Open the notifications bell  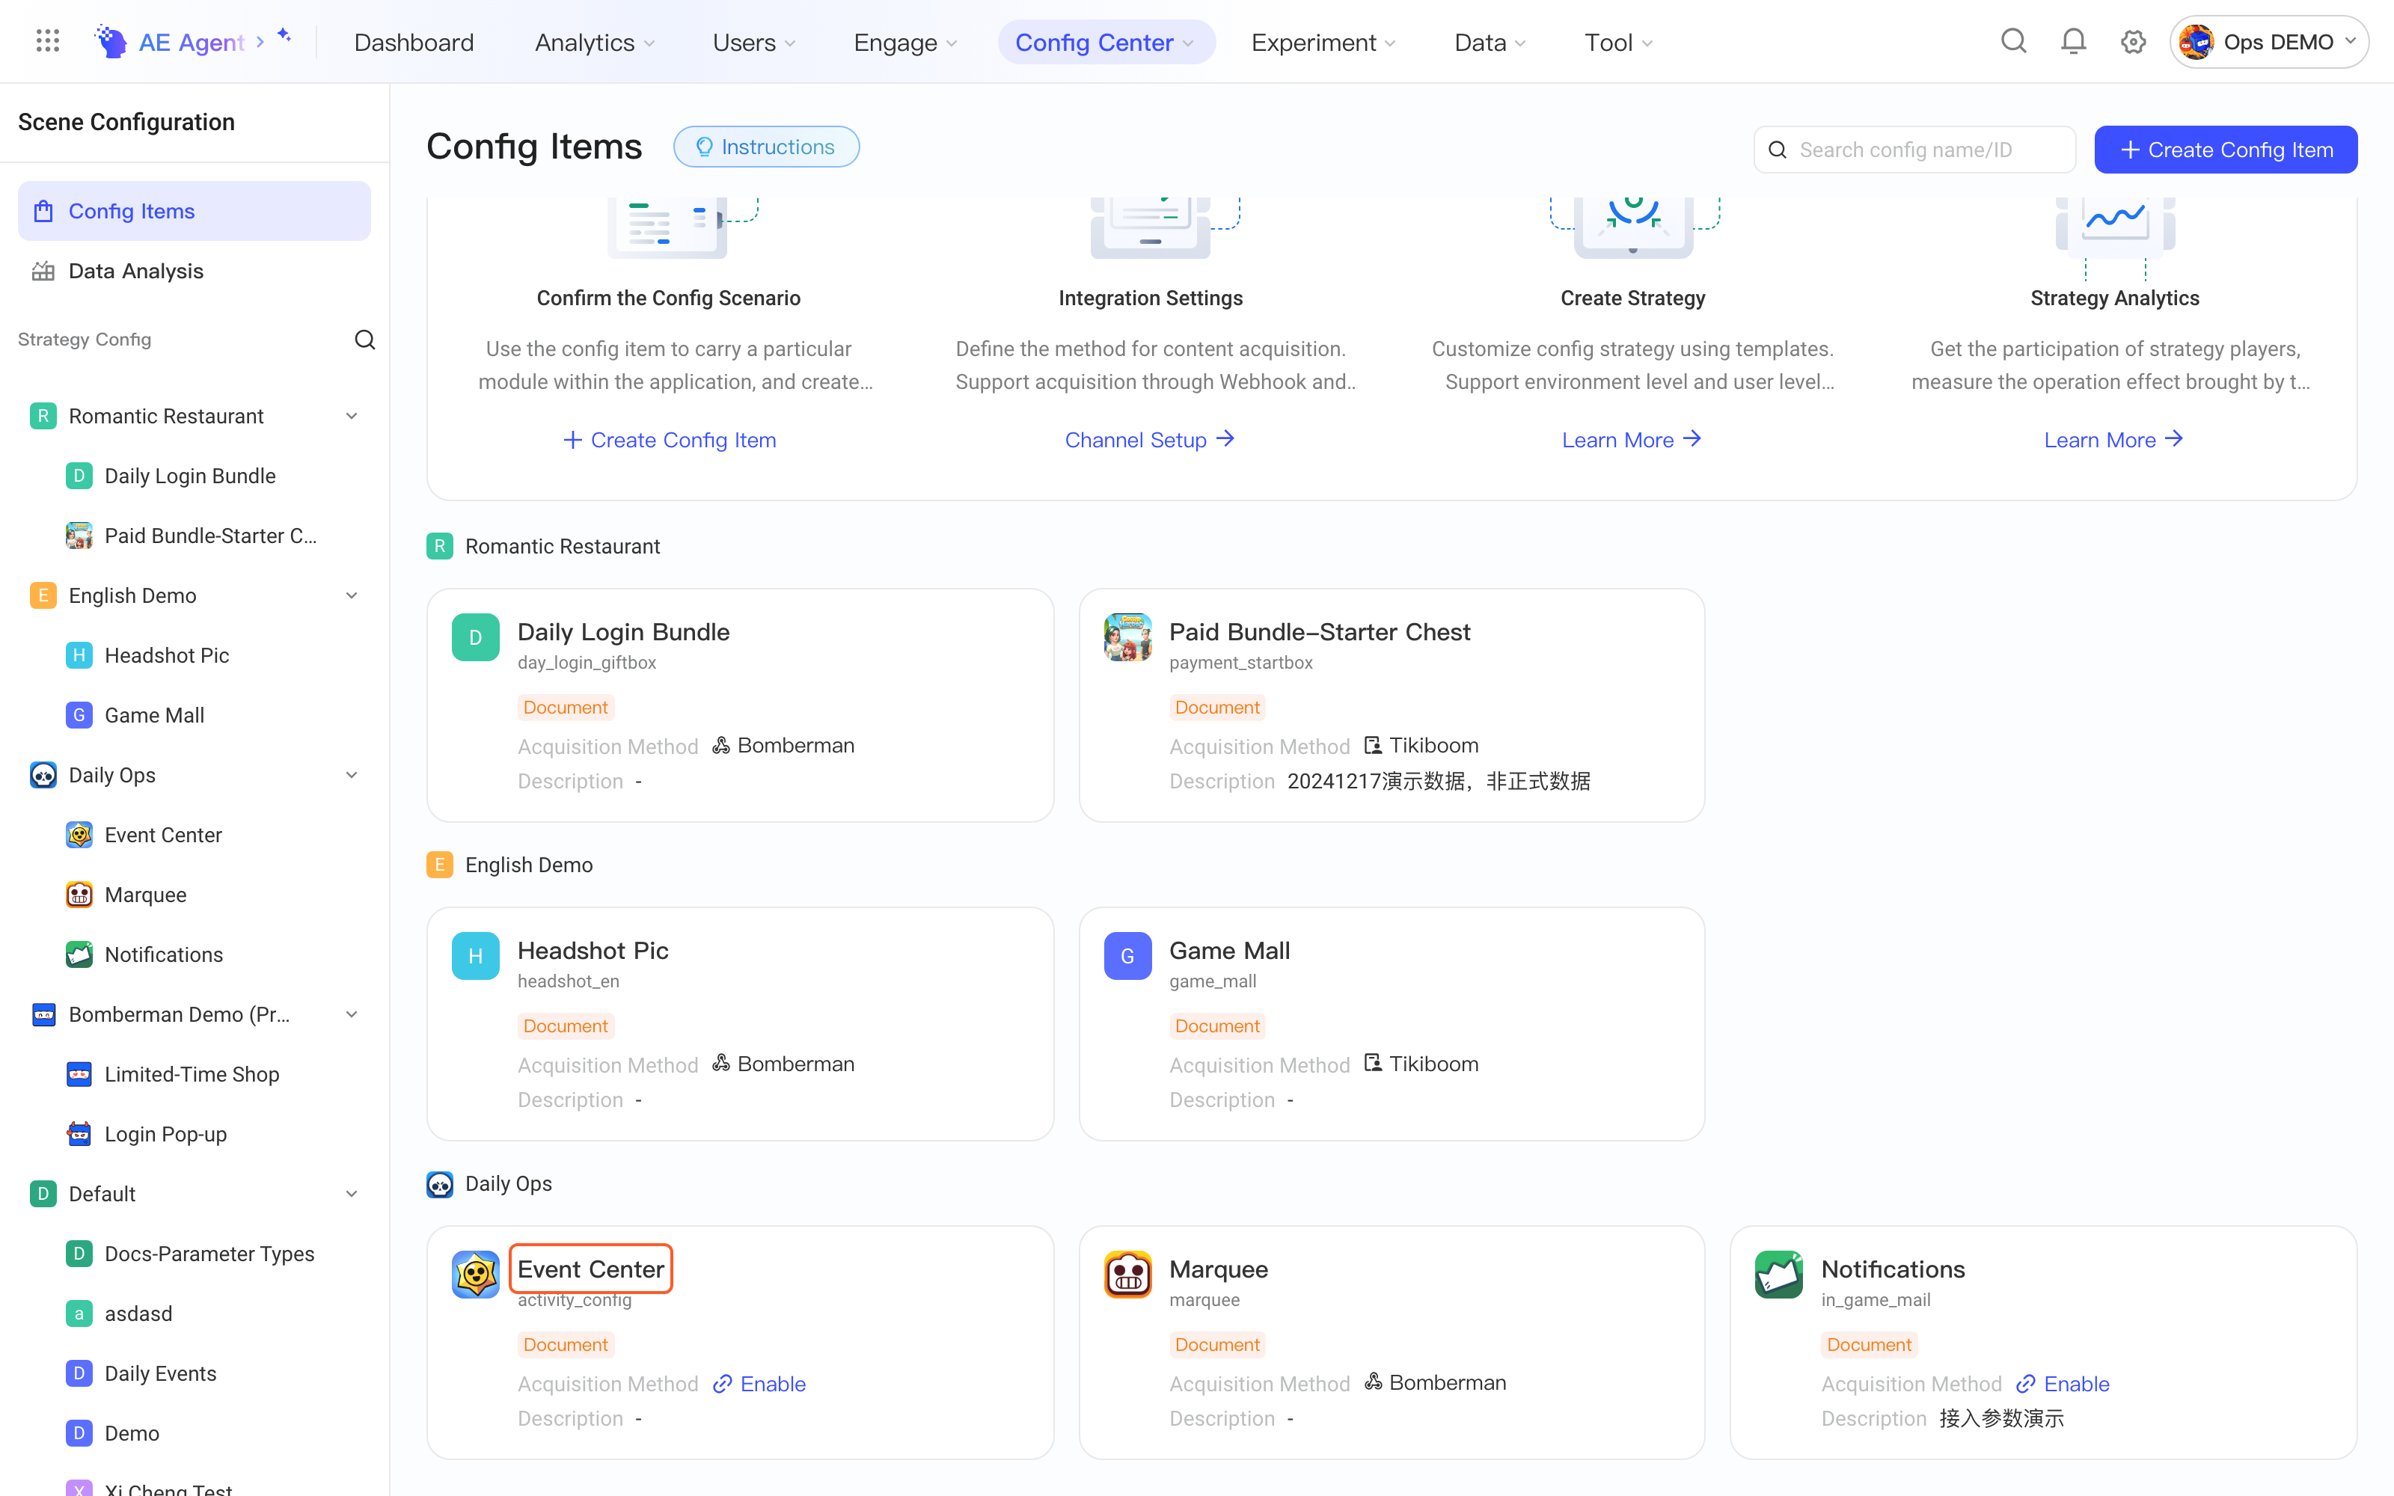[2074, 42]
